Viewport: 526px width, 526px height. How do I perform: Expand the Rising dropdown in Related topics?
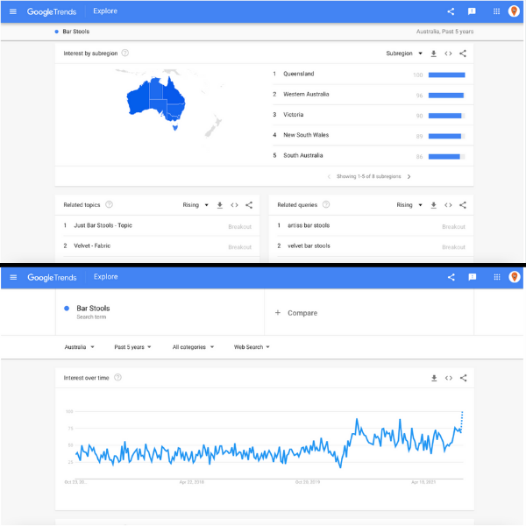click(195, 205)
